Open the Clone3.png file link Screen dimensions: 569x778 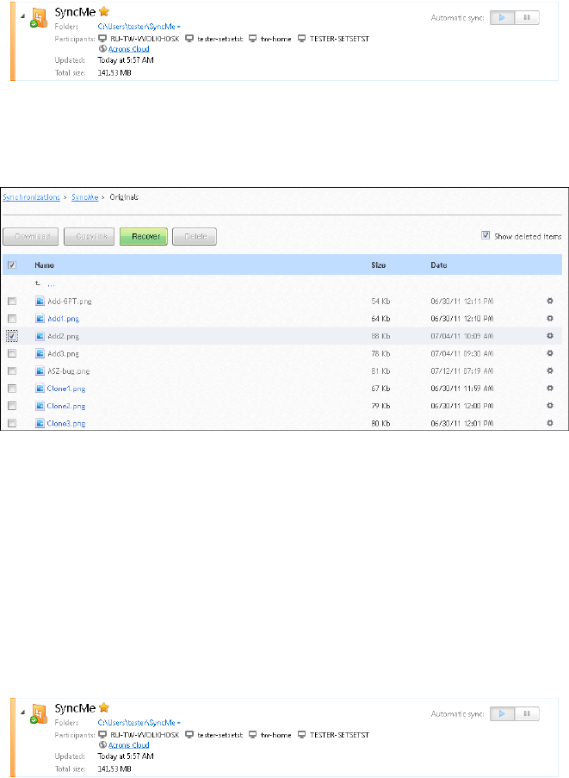tap(66, 423)
